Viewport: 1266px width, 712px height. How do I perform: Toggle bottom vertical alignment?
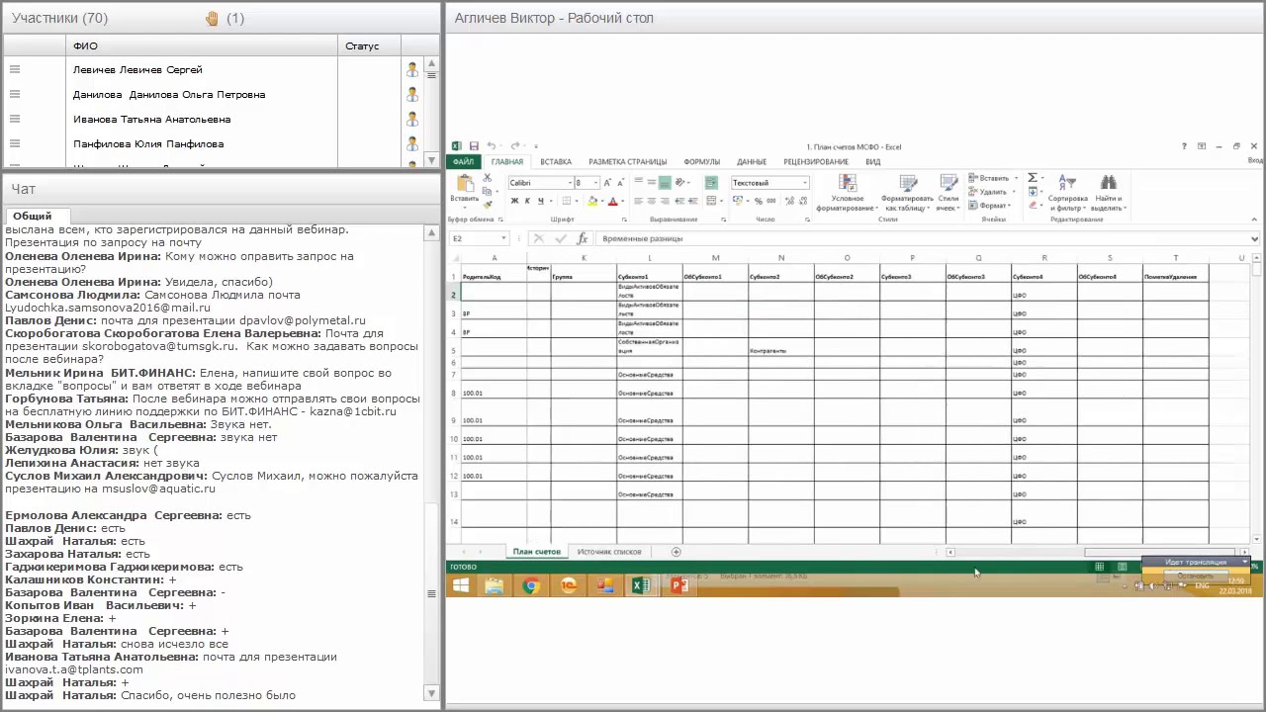tap(665, 183)
